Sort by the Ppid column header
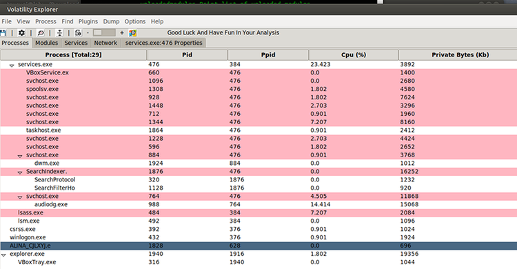 (x=268, y=54)
